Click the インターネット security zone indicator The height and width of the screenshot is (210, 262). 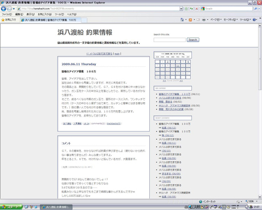(x=207, y=201)
